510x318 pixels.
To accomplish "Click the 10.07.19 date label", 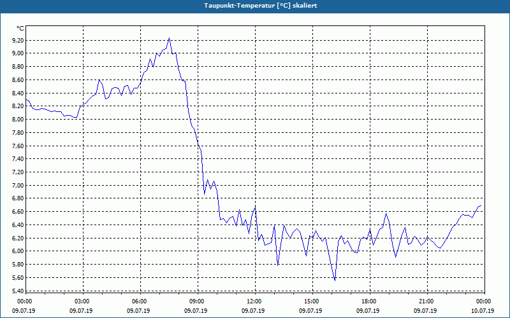I will (x=483, y=311).
